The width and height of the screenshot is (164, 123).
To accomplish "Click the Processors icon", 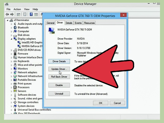I will (15, 87).
